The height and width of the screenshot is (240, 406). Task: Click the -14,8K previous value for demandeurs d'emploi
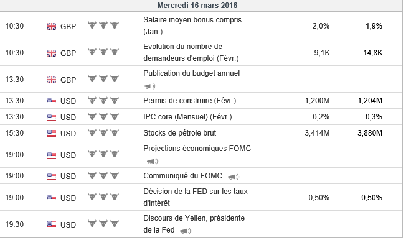pyautogui.click(x=371, y=53)
